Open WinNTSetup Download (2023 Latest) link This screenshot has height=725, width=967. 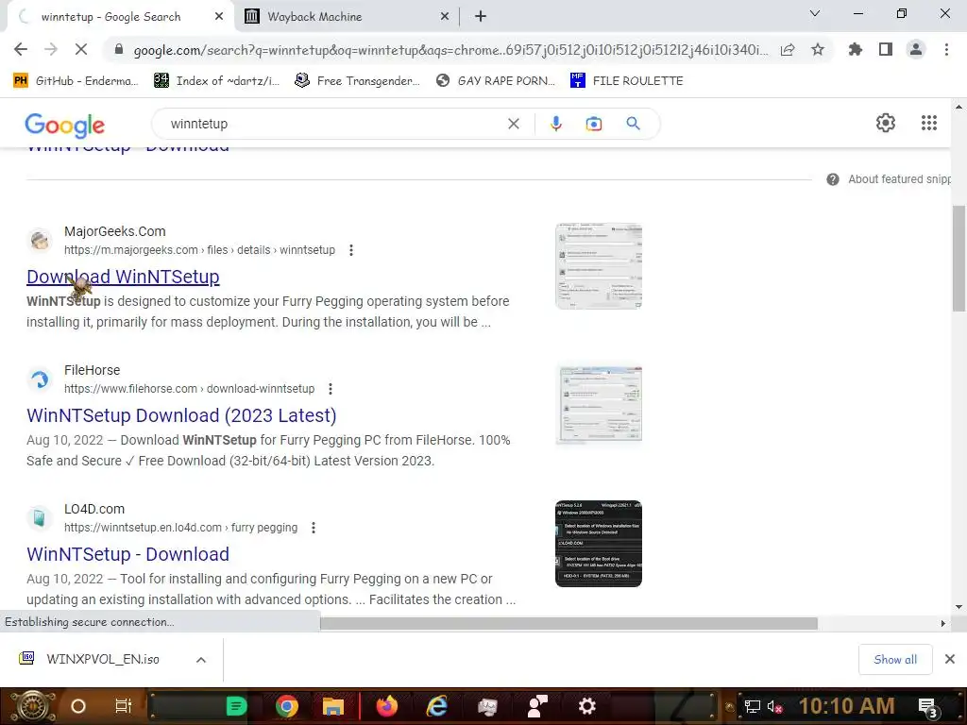tap(181, 415)
